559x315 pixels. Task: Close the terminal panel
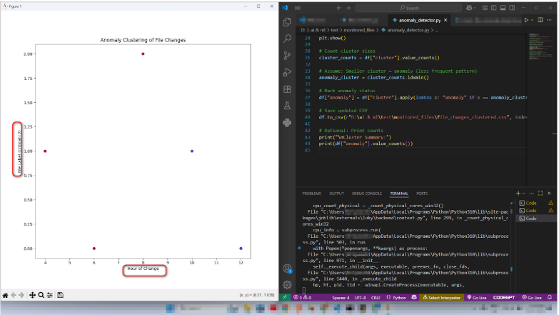click(x=550, y=194)
